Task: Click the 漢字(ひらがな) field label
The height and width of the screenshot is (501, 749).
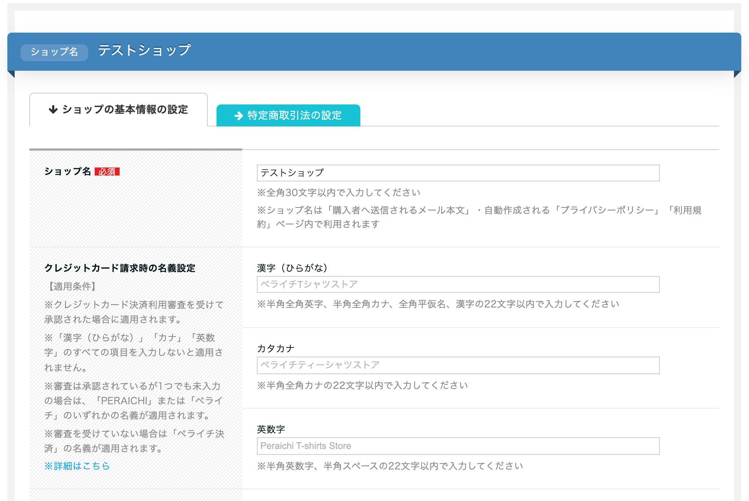Action: point(292,268)
